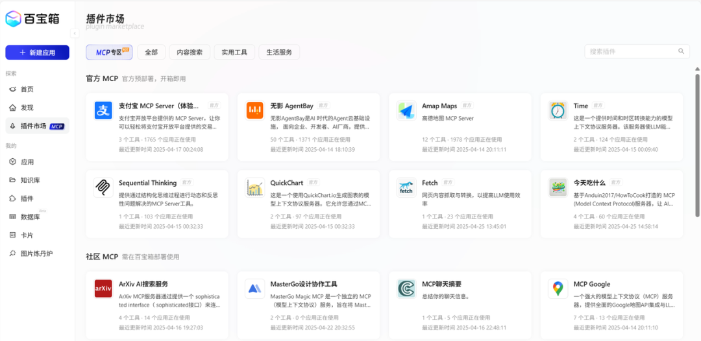701x341 pixels.
Task: Open the MasterGo设计协作工具 title
Action: pyautogui.click(x=304, y=284)
